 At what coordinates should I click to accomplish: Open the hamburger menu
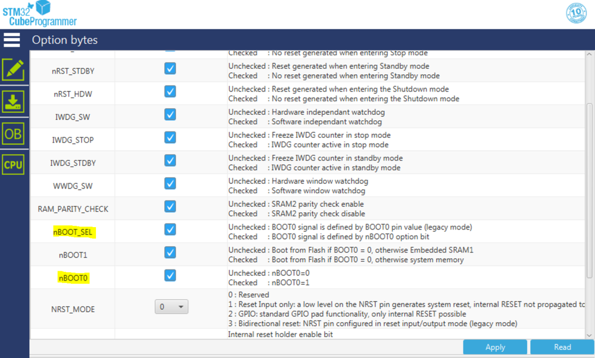point(12,40)
